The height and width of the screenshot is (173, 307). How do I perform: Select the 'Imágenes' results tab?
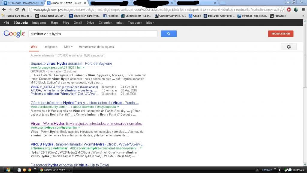pyautogui.click(x=51, y=47)
